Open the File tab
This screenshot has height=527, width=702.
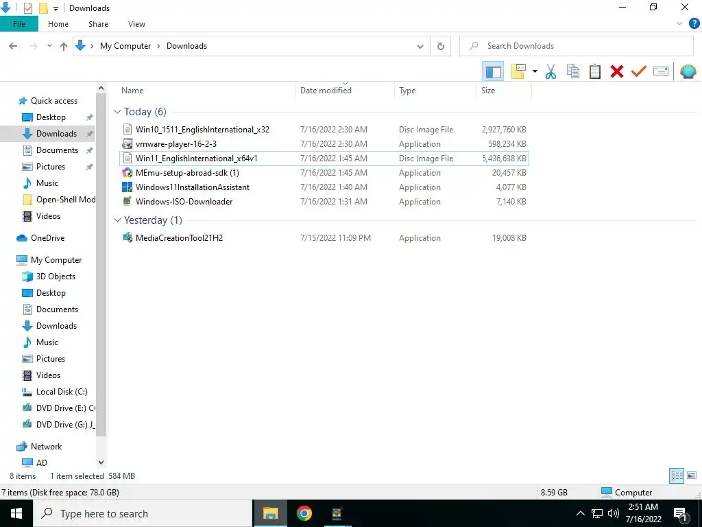pos(19,24)
